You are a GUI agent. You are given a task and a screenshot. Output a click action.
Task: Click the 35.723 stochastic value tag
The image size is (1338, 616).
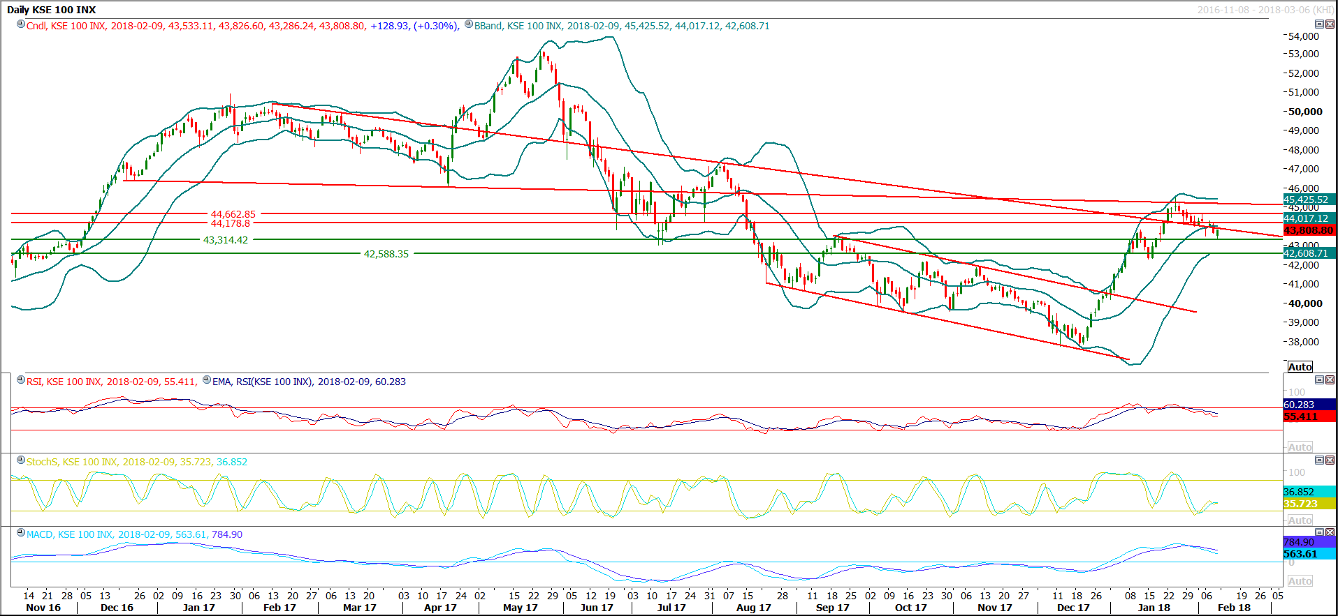pos(1309,504)
